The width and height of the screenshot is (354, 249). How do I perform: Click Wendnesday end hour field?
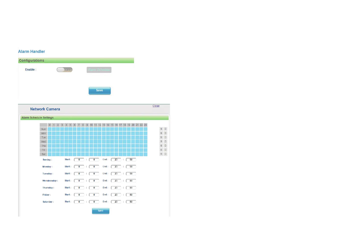click(116, 181)
